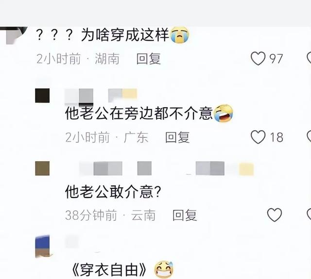Viewport: 311px width, 279px height.
Task: Click the blurred username above 他老公敢介意?
Action: [166, 168]
